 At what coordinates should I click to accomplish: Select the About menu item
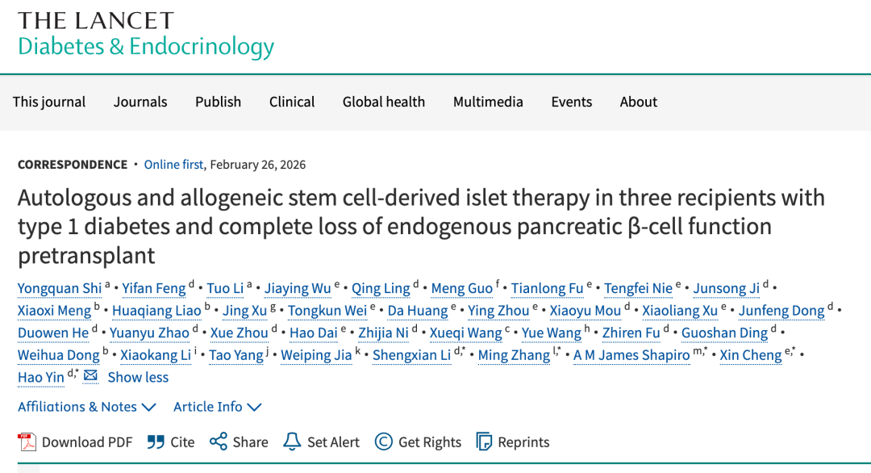coord(639,102)
